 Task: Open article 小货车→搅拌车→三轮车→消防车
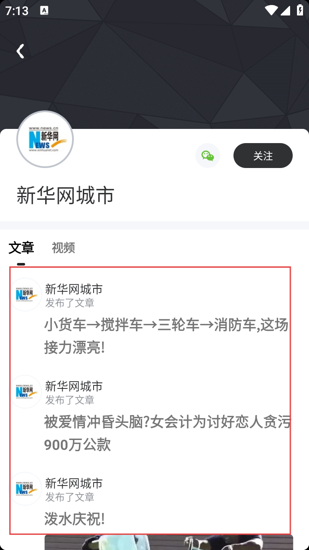point(167,336)
